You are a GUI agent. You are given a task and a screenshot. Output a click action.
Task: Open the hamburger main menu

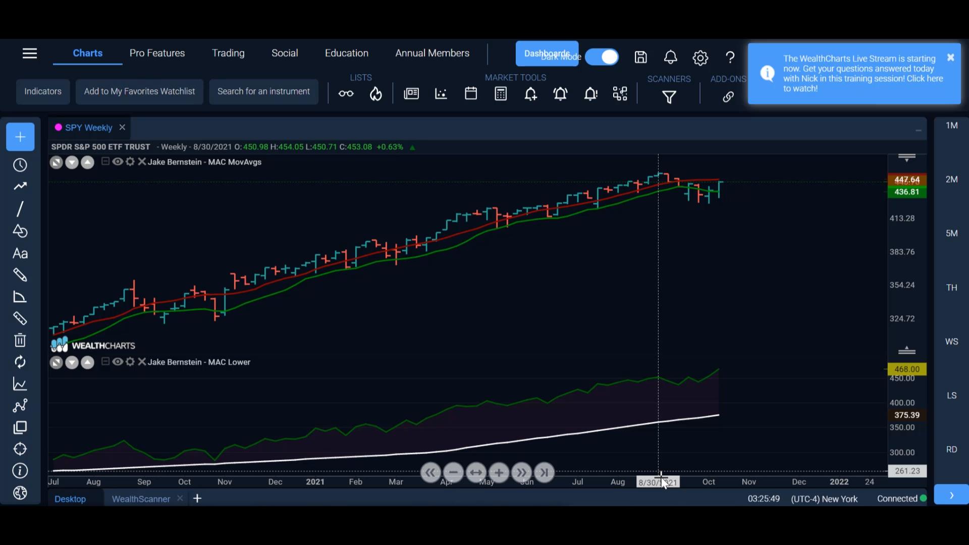30,53
